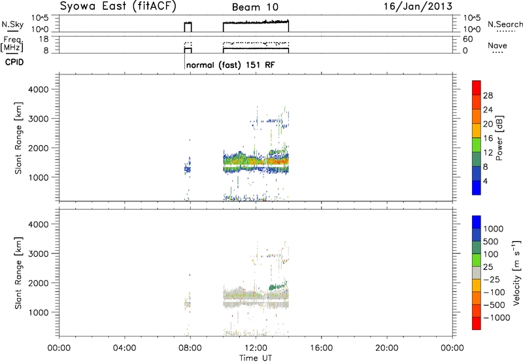Click the "Nave" legend label
This screenshot has width=523, height=362.
497,46
